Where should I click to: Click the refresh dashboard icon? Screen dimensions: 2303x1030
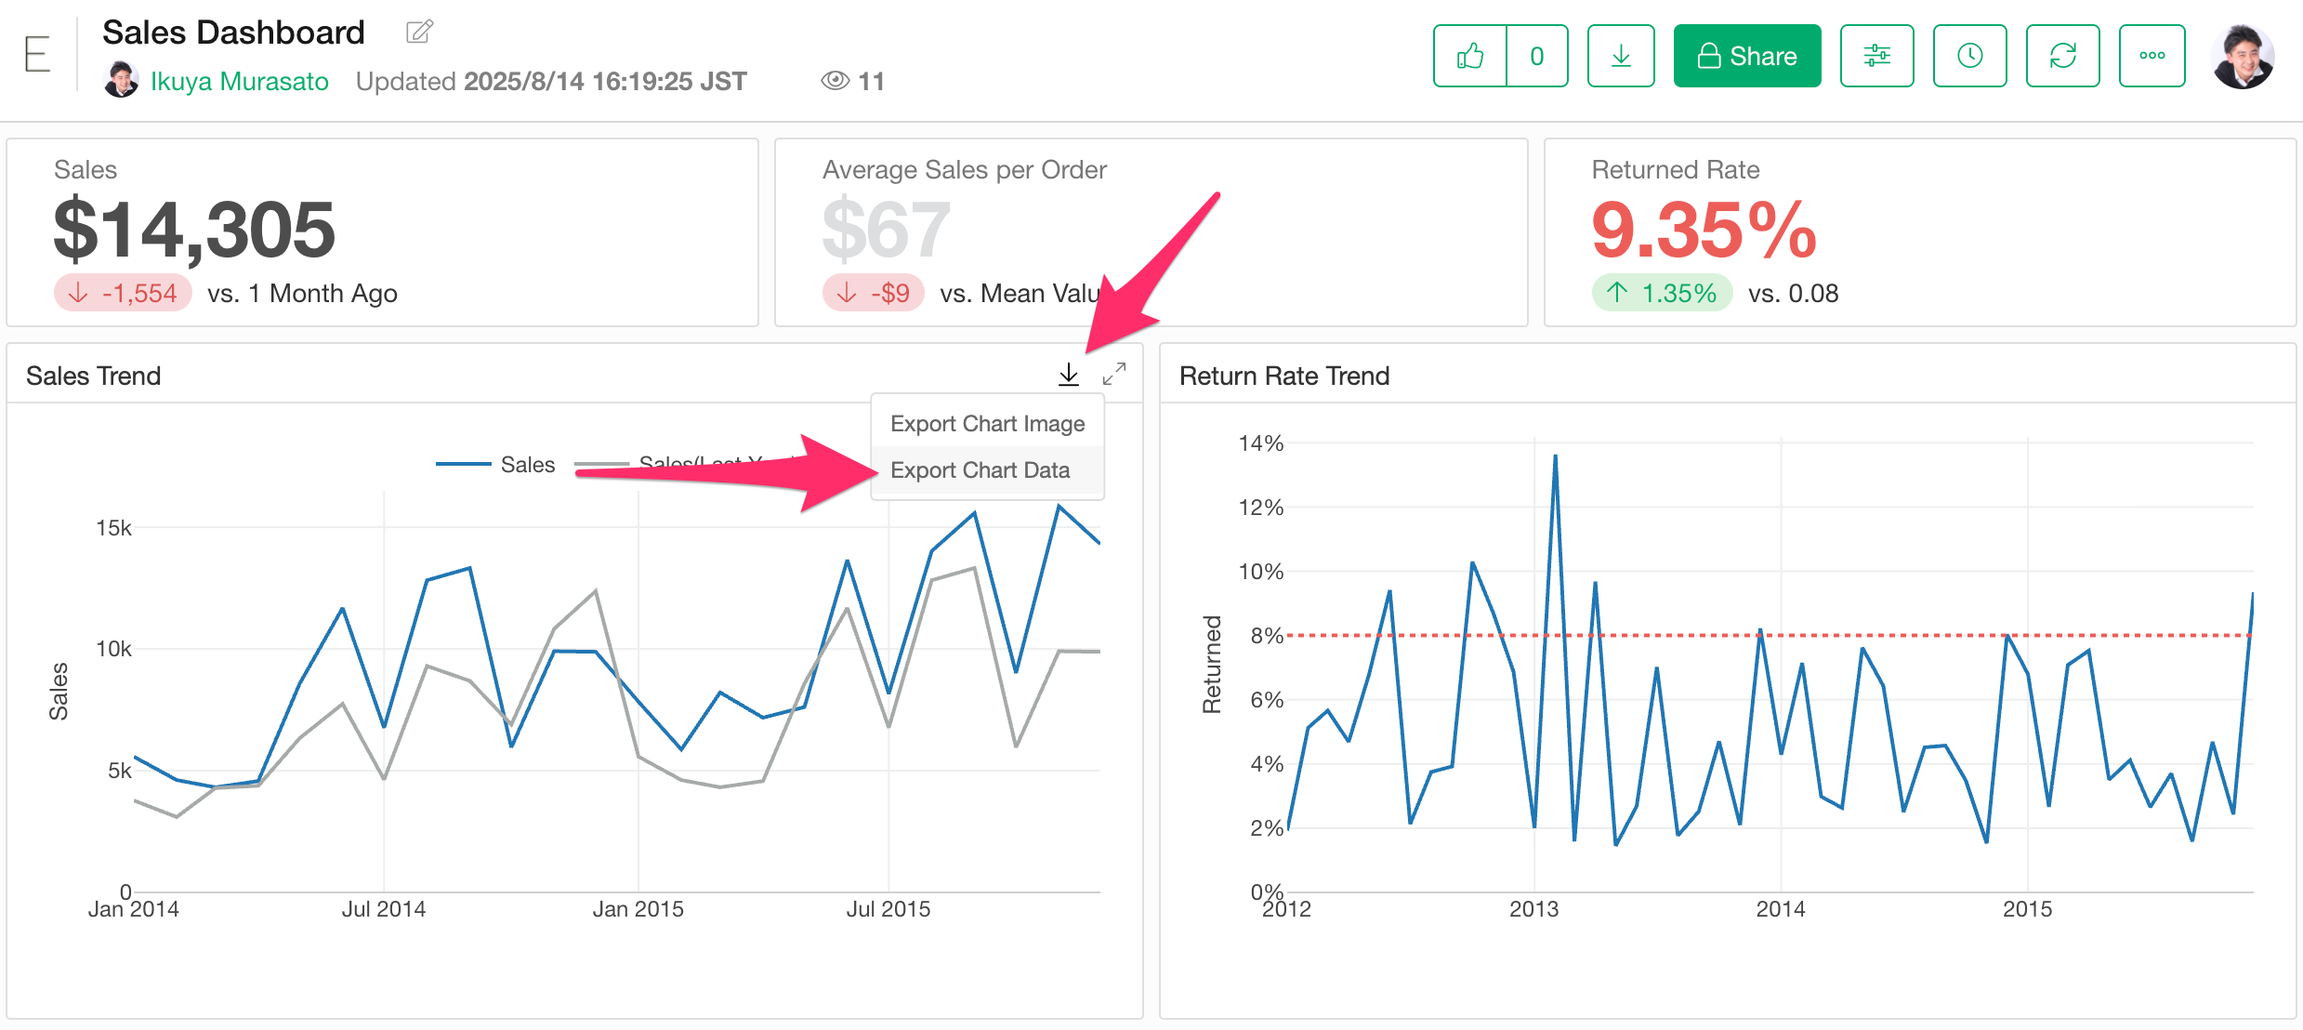pos(2062,56)
